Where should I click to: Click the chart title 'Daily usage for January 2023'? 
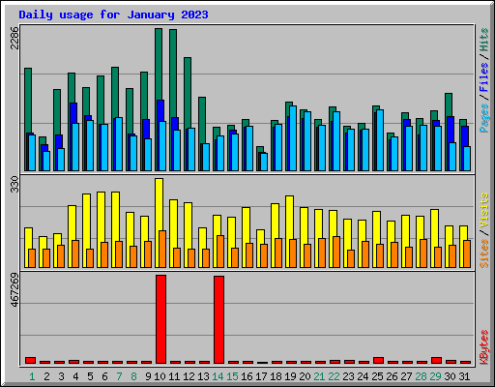[x=113, y=15]
